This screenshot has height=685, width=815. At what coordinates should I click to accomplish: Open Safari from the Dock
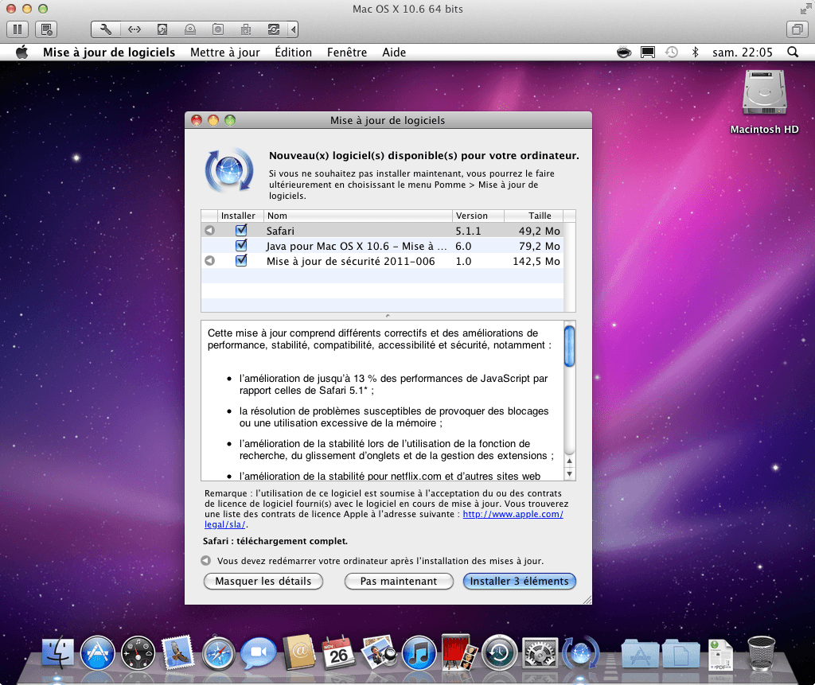(218, 652)
